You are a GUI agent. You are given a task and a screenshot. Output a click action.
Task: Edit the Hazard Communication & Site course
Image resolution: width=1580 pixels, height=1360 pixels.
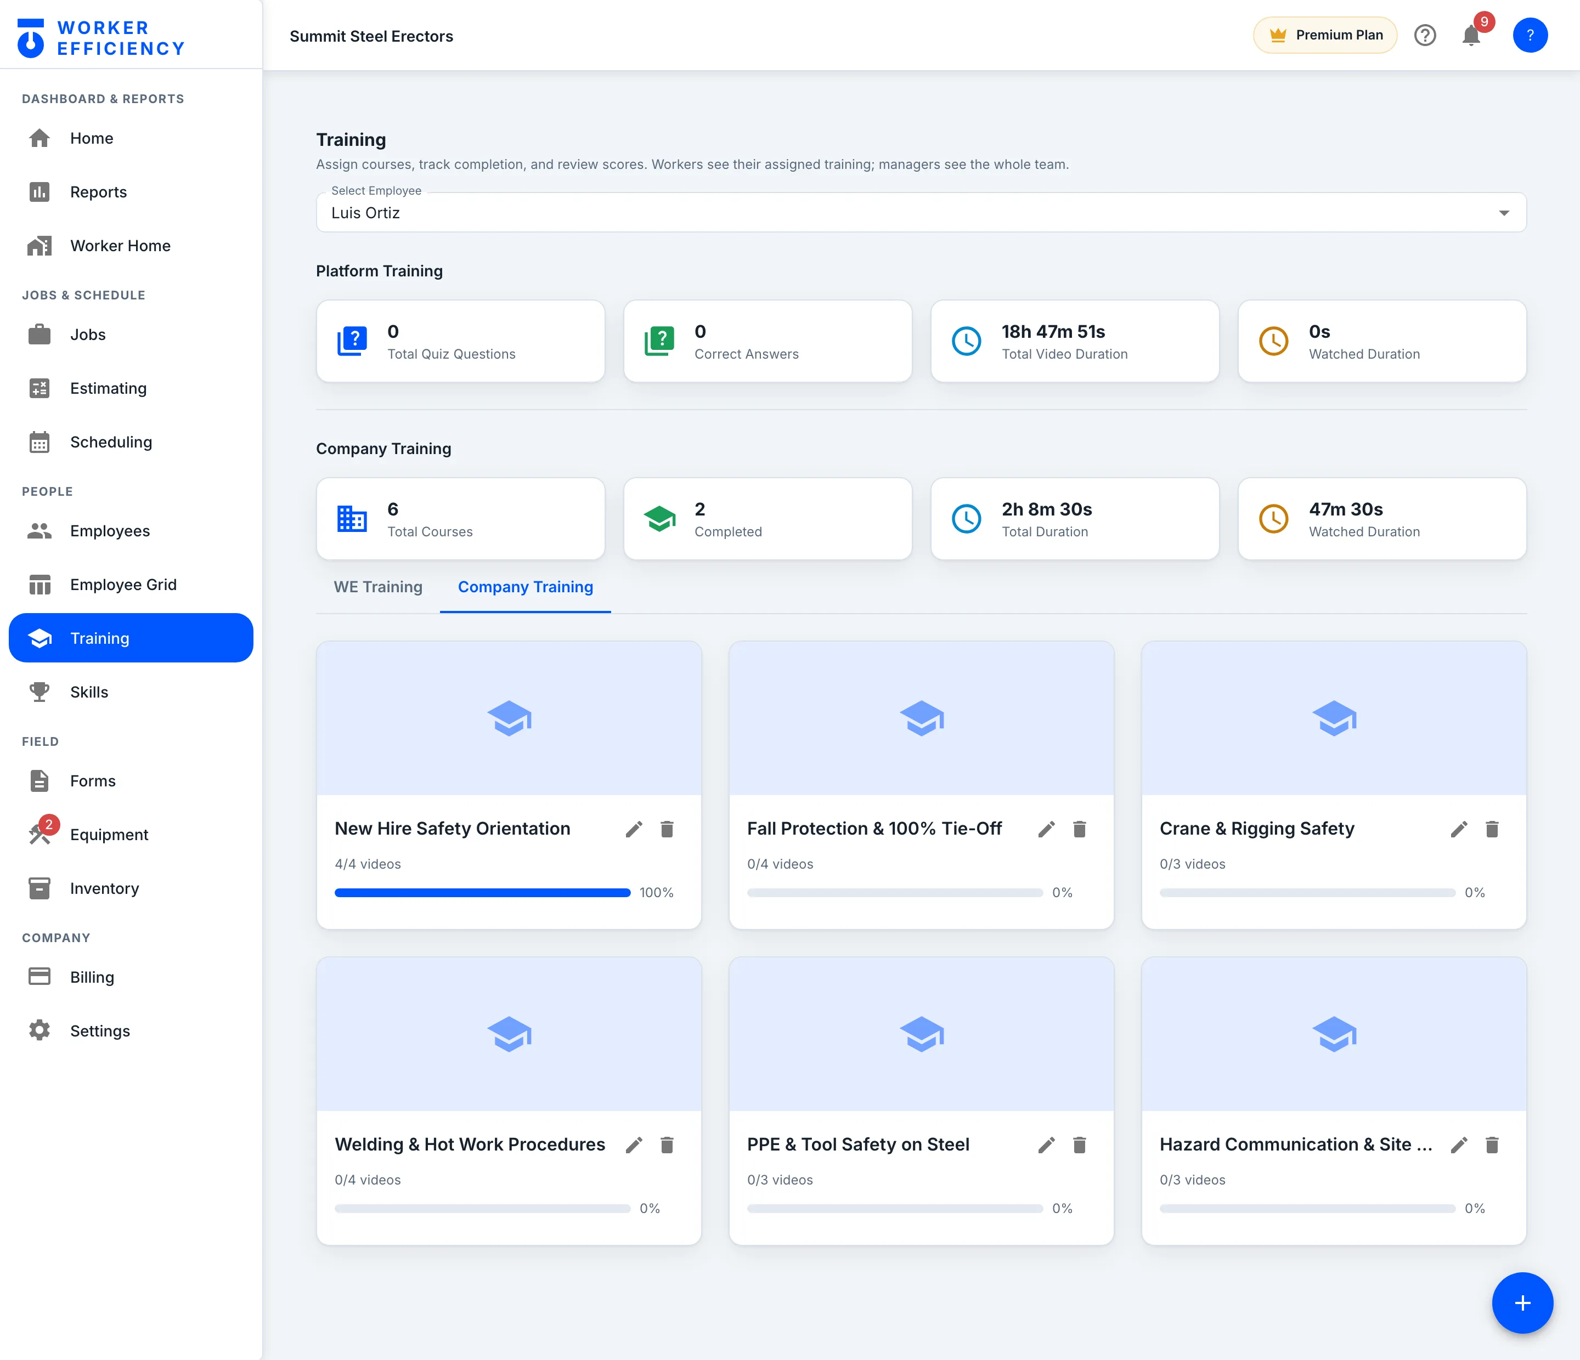pos(1459,1144)
